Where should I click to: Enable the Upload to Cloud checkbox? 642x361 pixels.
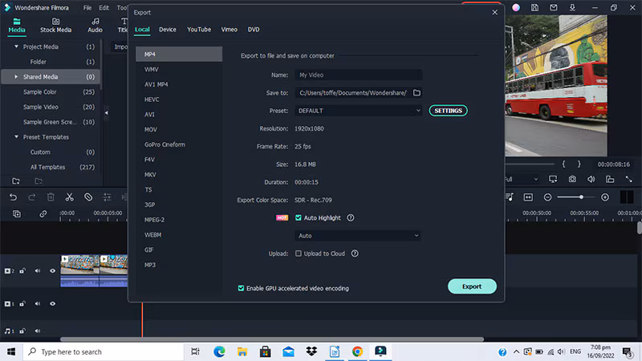tap(299, 254)
